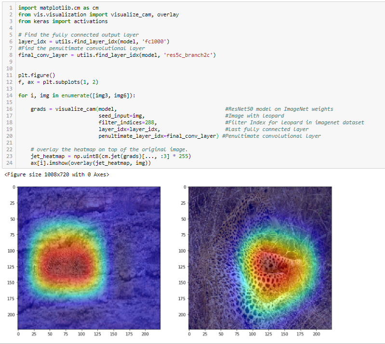Click the 'Figure size 1008x720 with 0 Axes' output

pyautogui.click(x=57, y=174)
